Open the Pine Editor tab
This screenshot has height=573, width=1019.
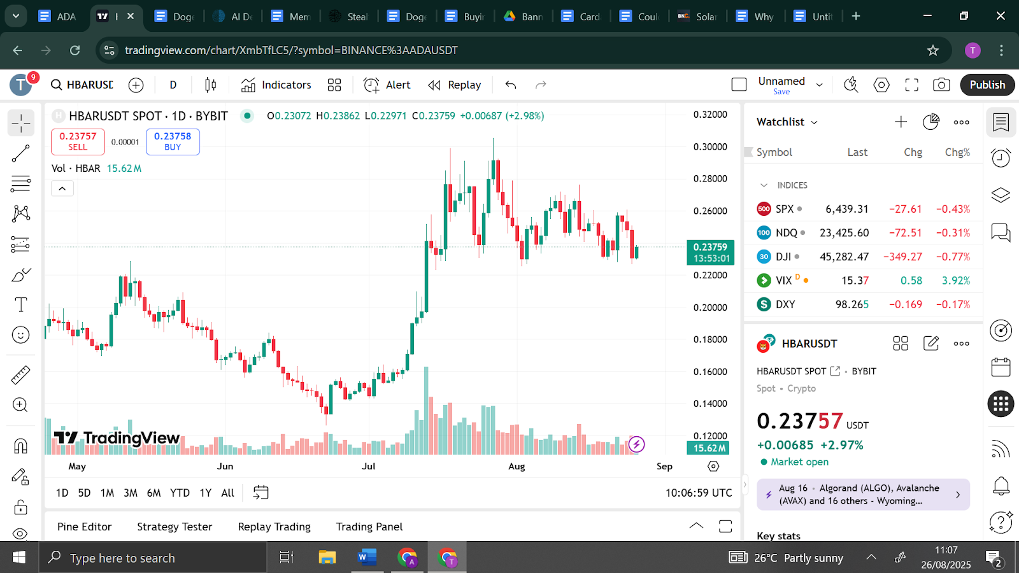[x=84, y=527]
